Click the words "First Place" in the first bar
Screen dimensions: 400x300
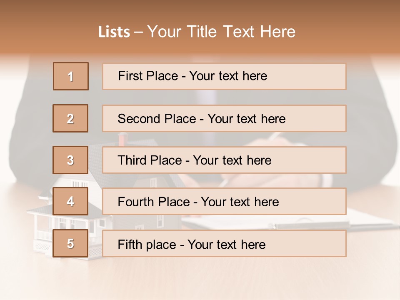coord(149,76)
